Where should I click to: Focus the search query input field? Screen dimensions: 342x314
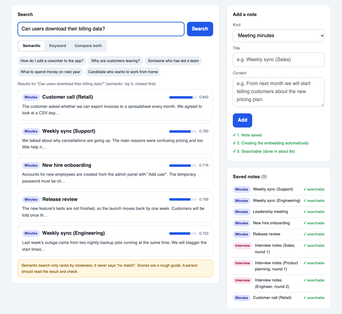tap(101, 29)
